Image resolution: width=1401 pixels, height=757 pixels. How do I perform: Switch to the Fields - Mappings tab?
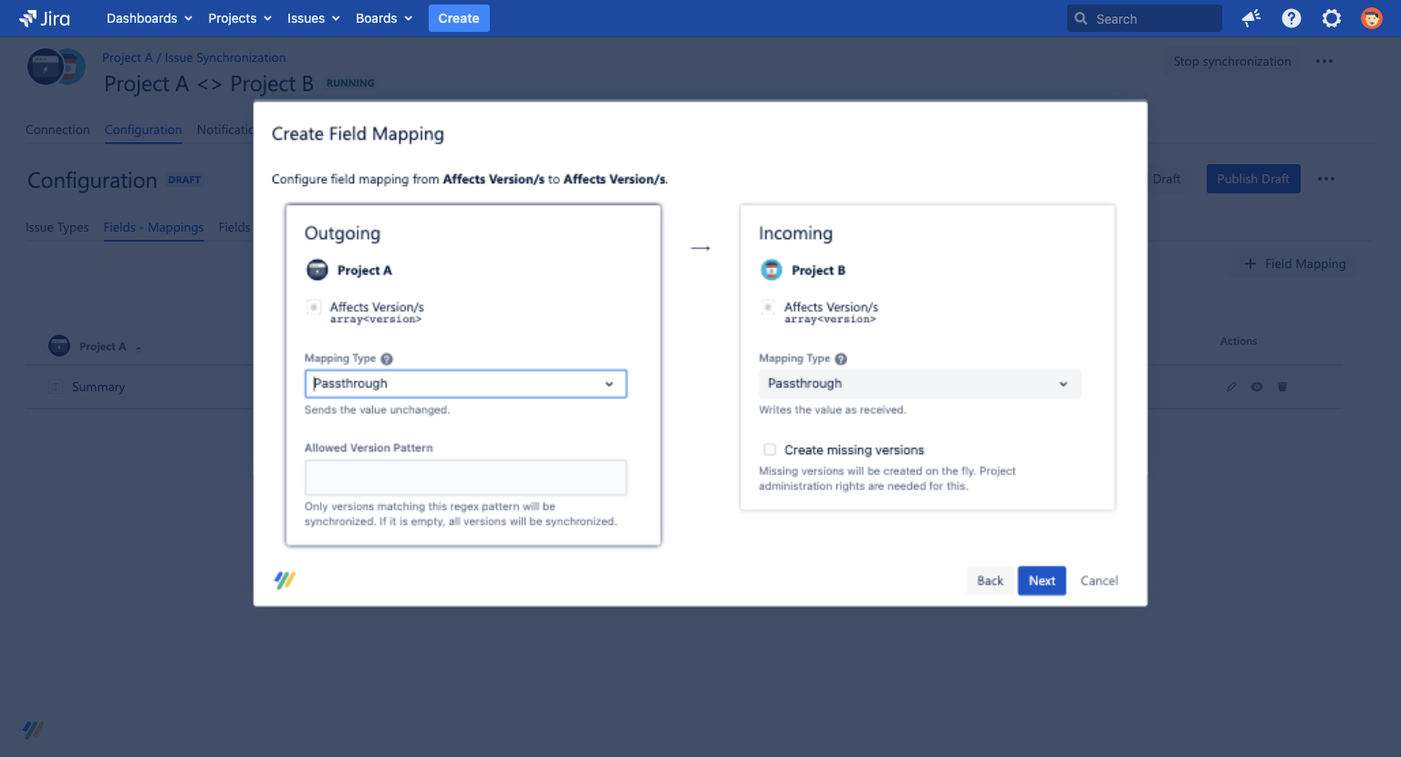pyautogui.click(x=153, y=227)
